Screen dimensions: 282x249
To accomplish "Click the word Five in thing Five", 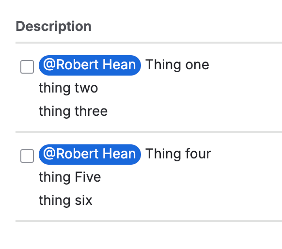I will coord(88,177).
